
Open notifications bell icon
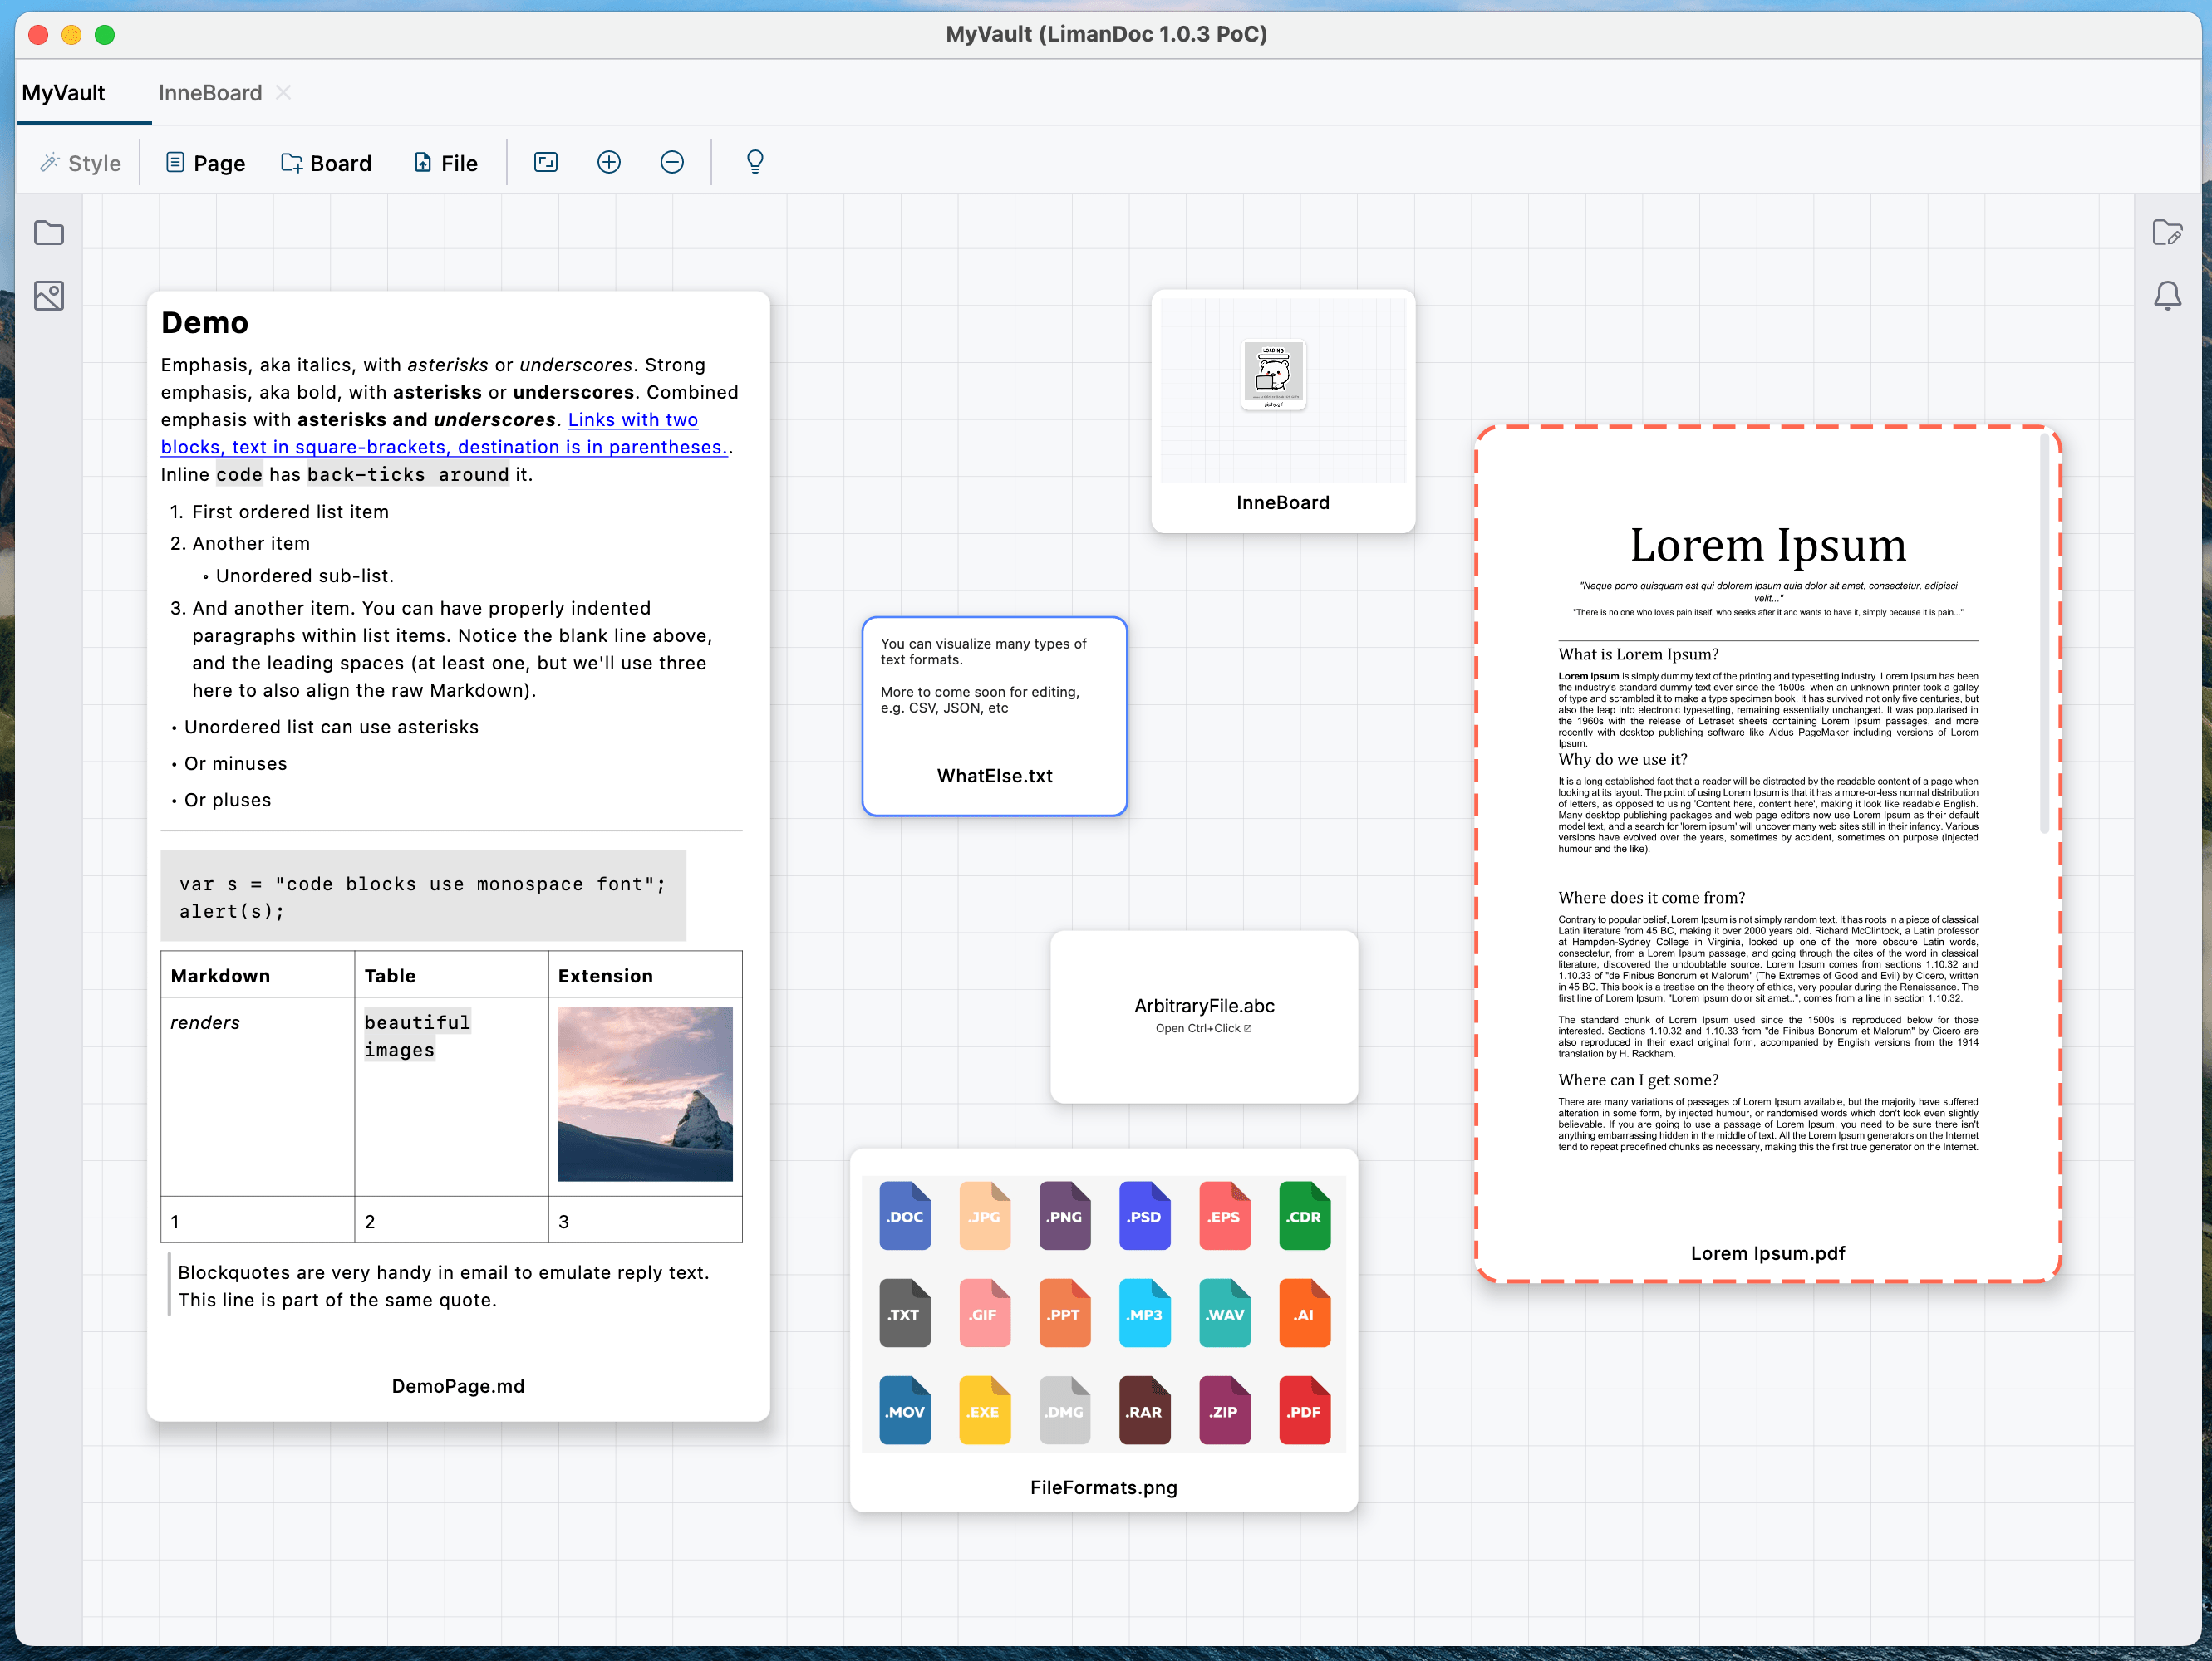click(x=2167, y=296)
